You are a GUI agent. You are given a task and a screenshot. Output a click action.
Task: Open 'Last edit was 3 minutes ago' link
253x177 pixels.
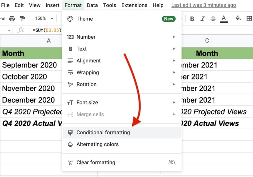203,5
